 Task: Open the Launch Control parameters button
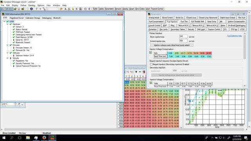click(154, 25)
